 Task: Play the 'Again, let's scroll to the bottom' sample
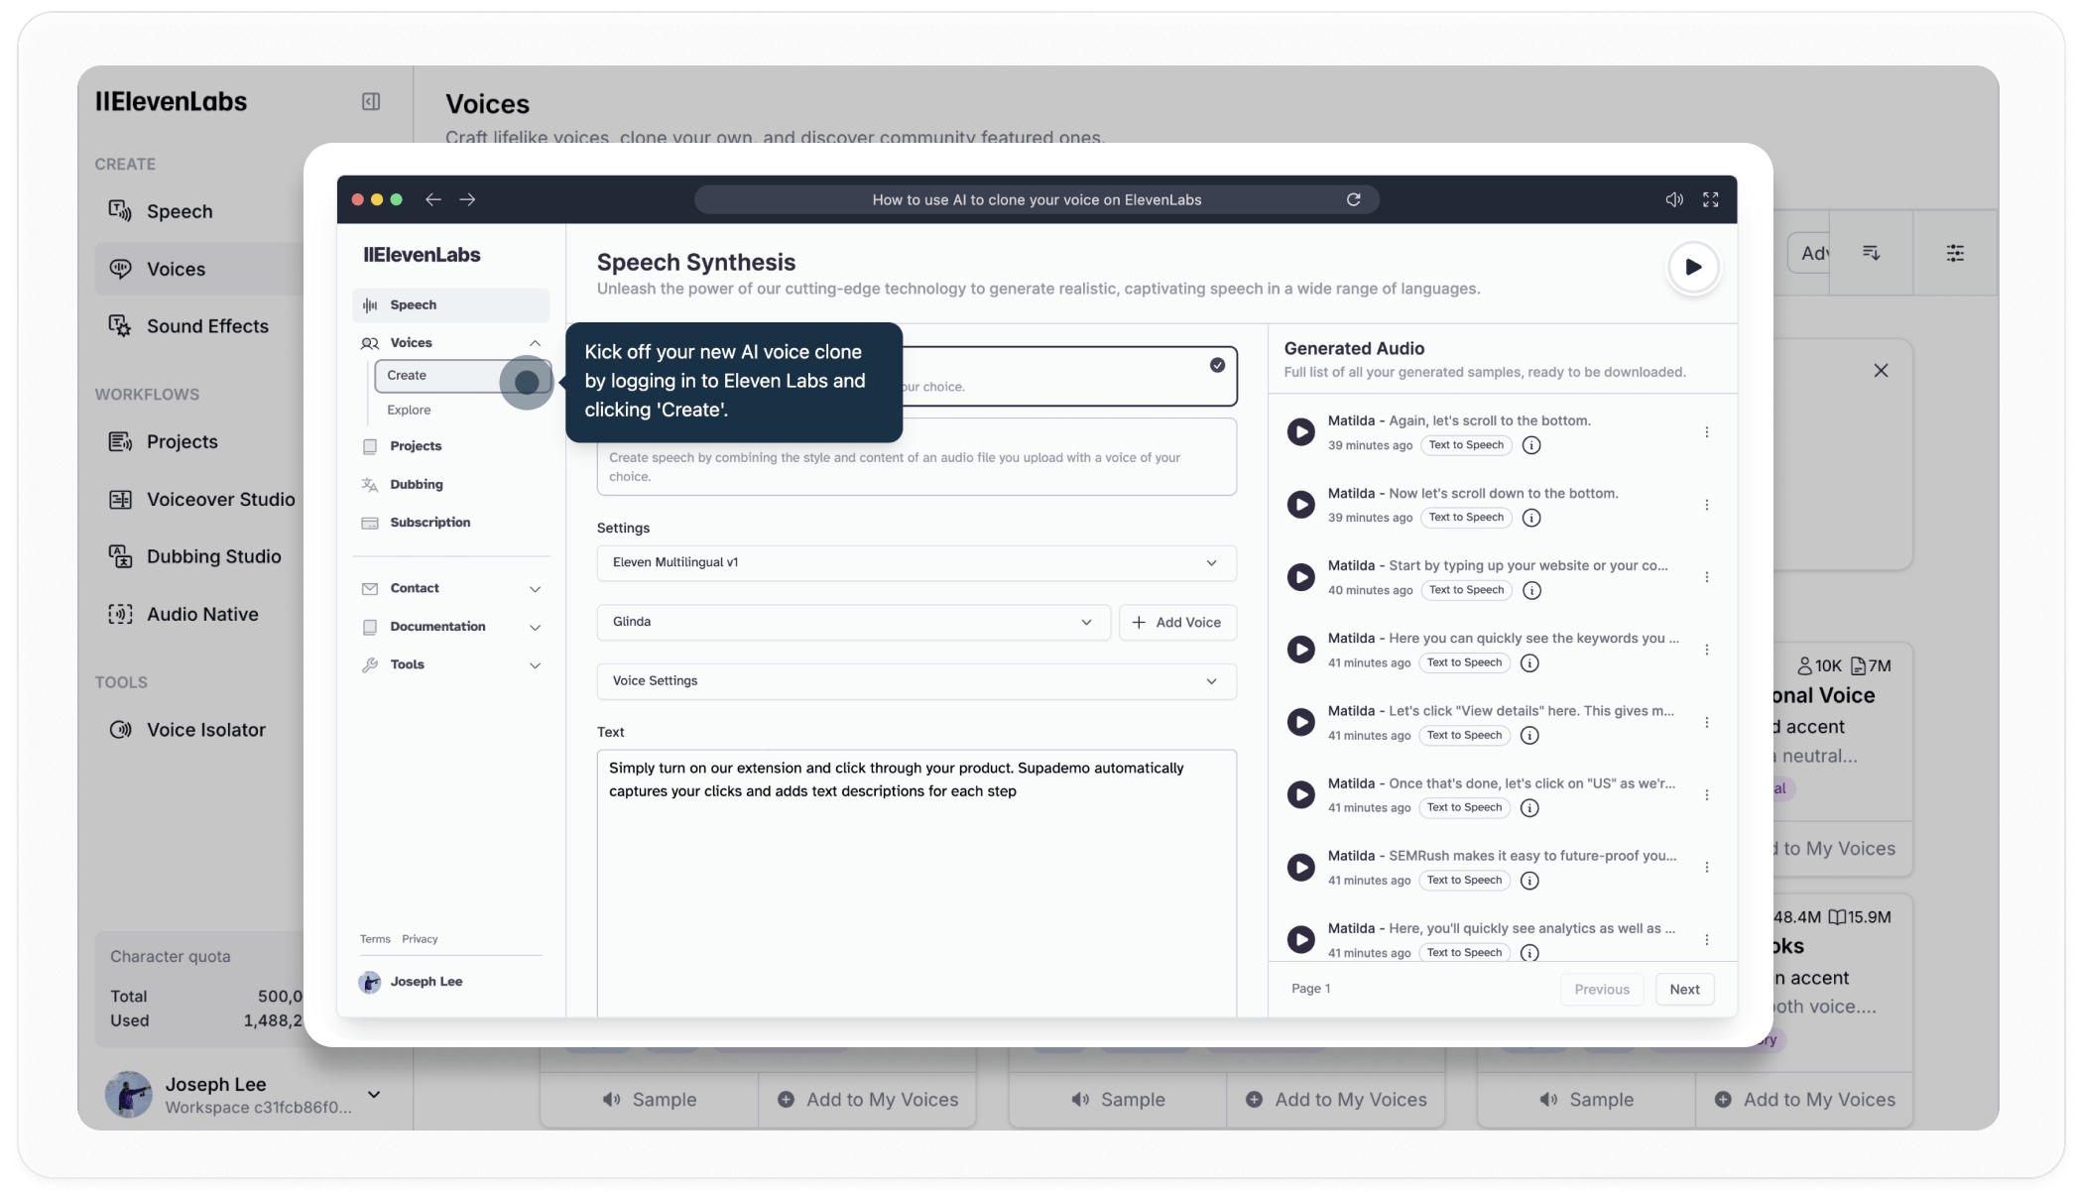pyautogui.click(x=1300, y=431)
